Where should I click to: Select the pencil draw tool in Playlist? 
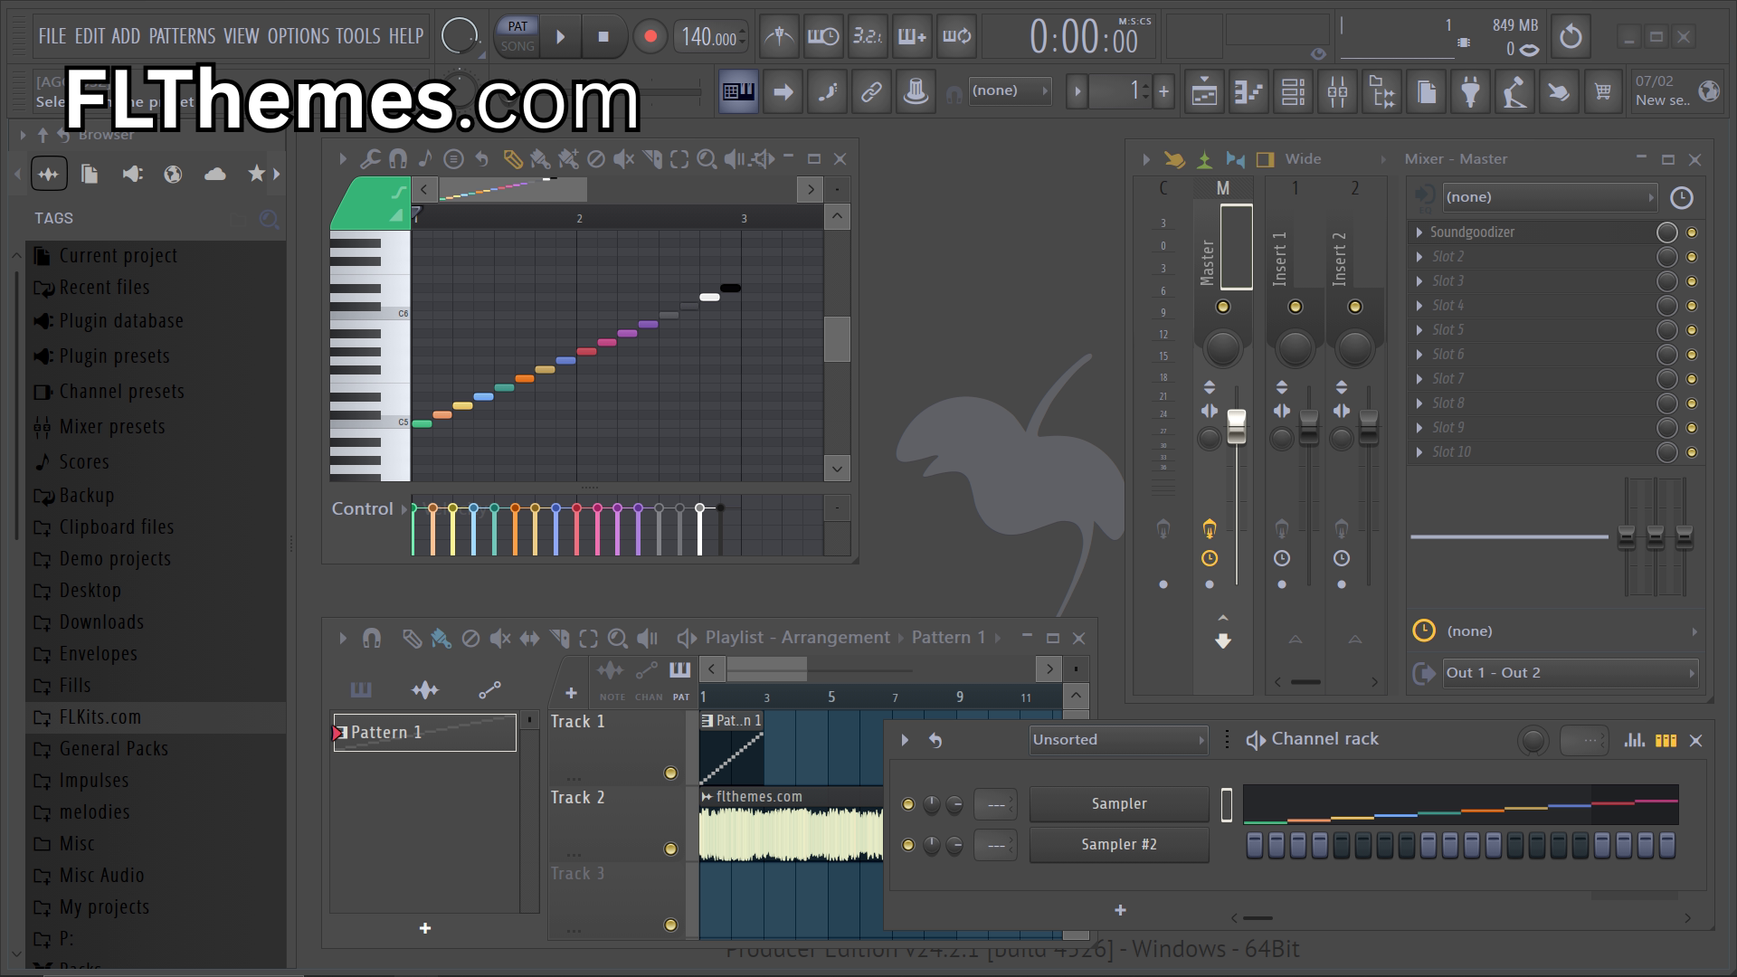[412, 639]
